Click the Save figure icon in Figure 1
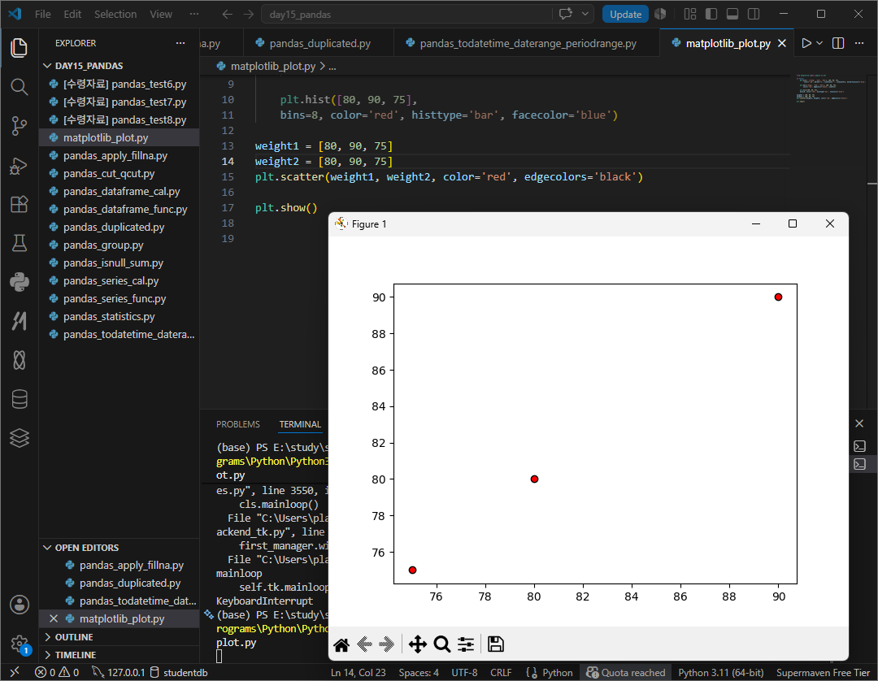 point(496,644)
